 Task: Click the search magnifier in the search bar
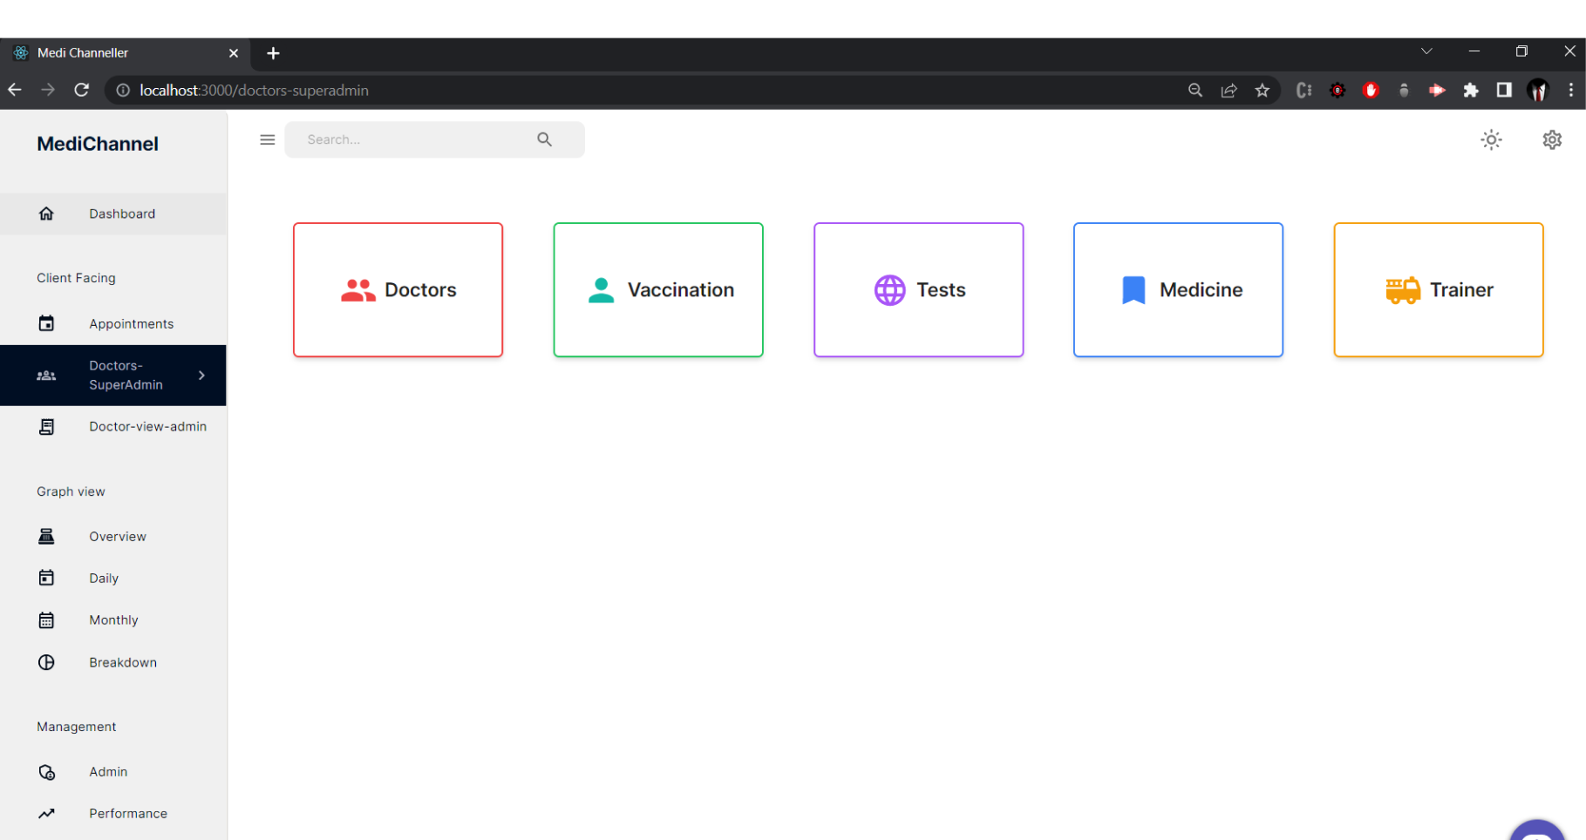(x=544, y=139)
